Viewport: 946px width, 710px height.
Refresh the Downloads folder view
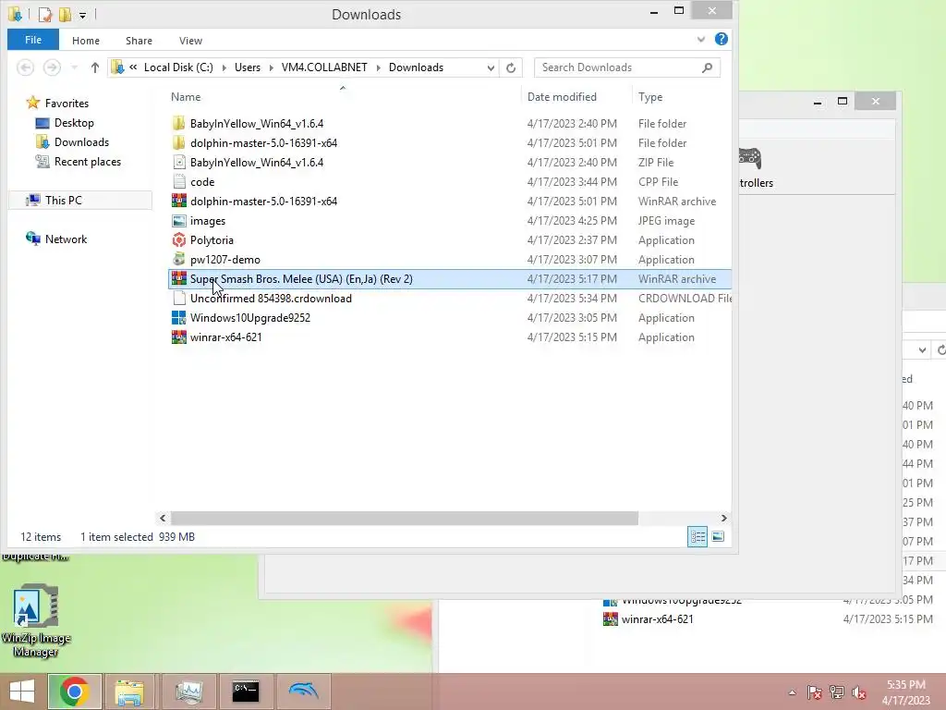pyautogui.click(x=511, y=67)
